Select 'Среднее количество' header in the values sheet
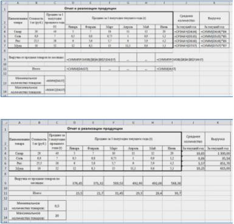The image size is (234, 224). click(x=193, y=139)
